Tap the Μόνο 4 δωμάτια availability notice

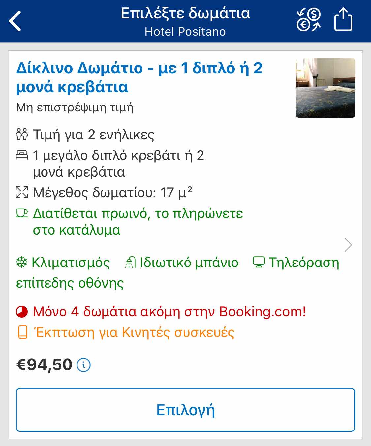pyautogui.click(x=170, y=312)
